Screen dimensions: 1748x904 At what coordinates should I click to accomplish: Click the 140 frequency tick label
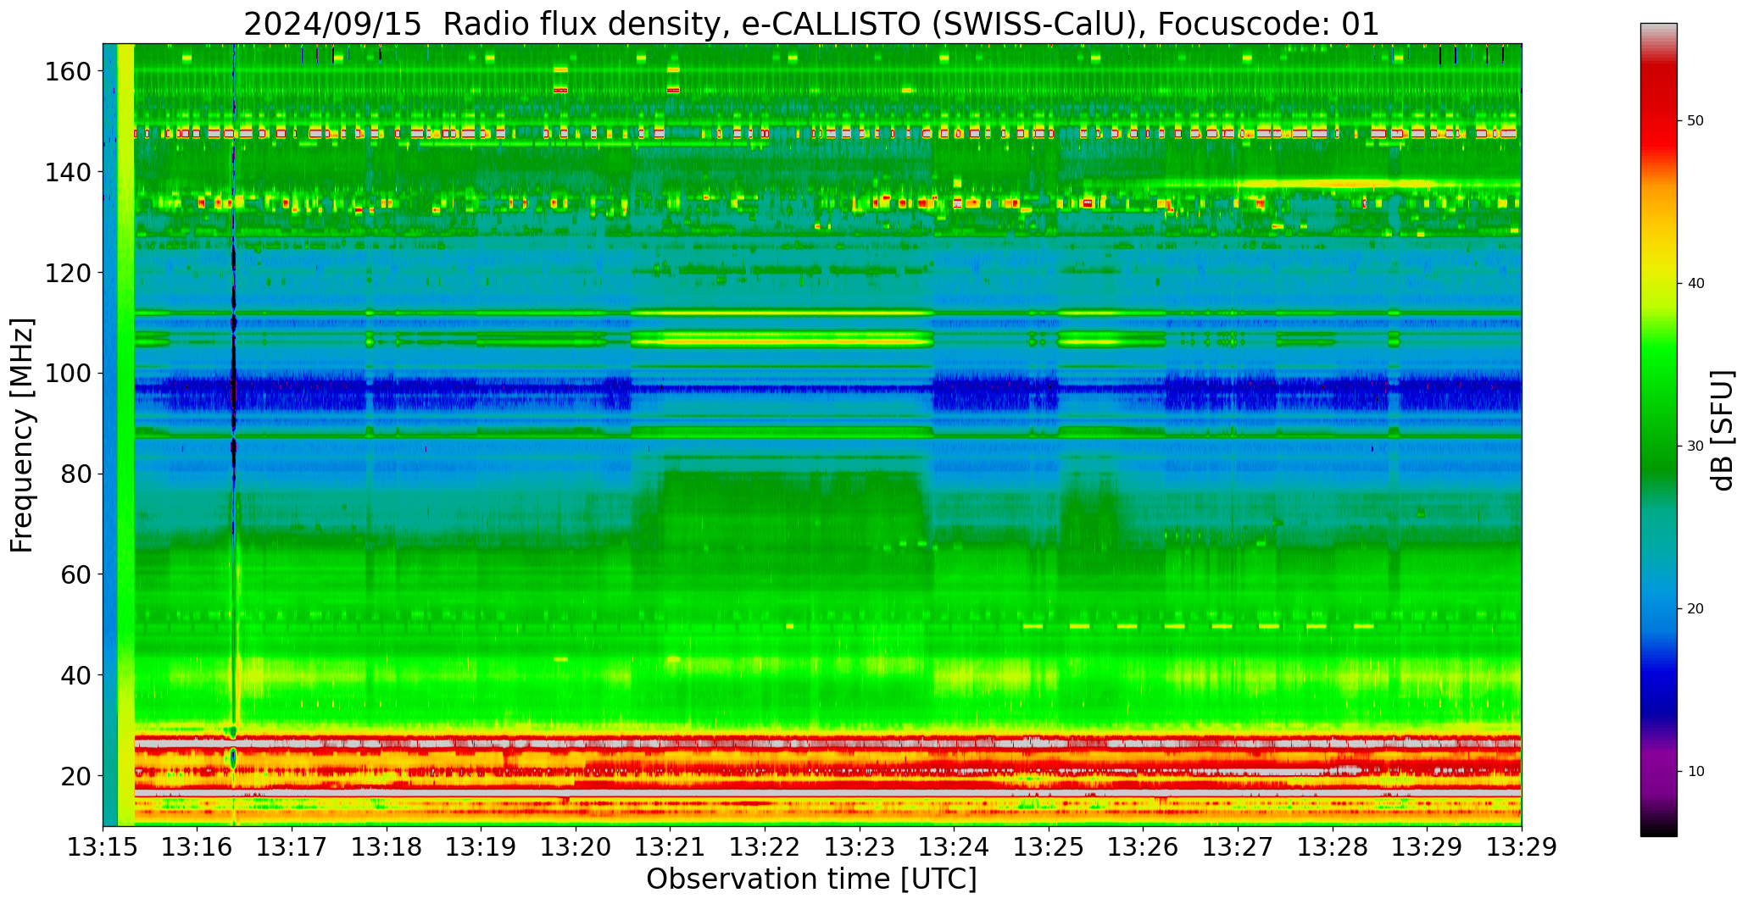coord(68,172)
